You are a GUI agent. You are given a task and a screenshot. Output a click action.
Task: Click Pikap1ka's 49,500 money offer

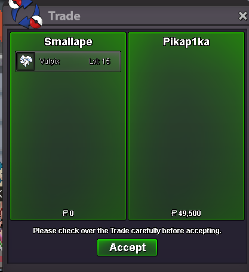189,214
